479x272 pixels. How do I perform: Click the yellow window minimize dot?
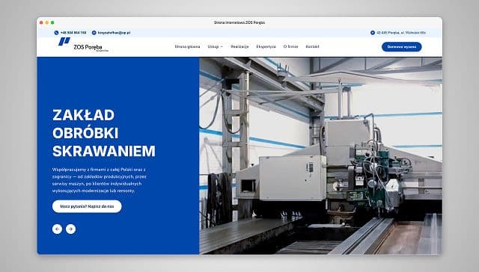pos(46,22)
